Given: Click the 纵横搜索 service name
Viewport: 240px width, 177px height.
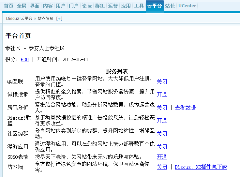Looking at the screenshot, I should [18, 95].
